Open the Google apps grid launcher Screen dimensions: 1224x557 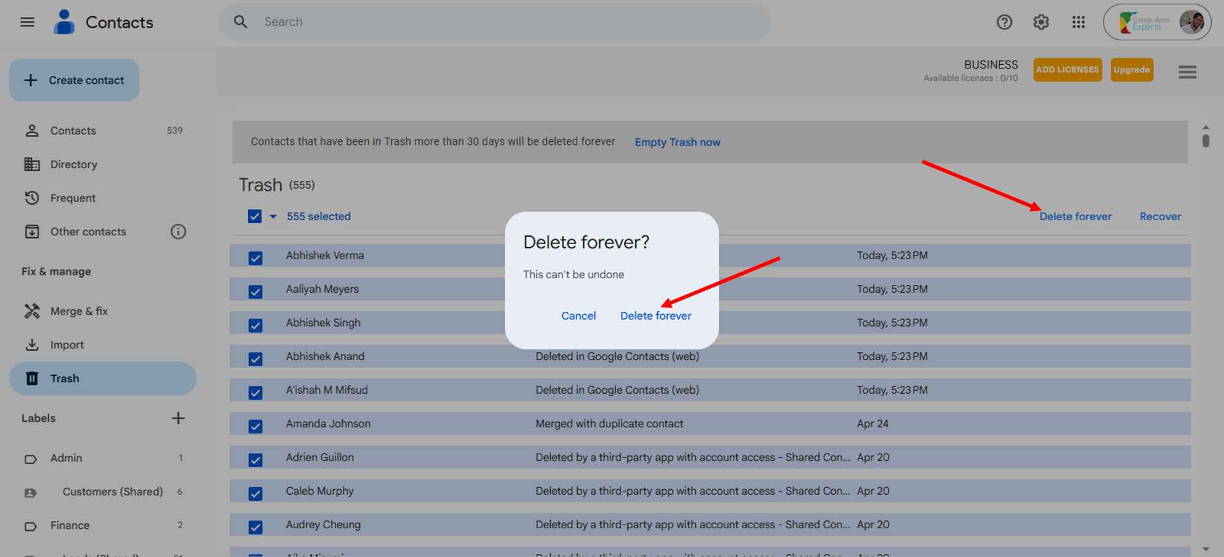tap(1078, 23)
